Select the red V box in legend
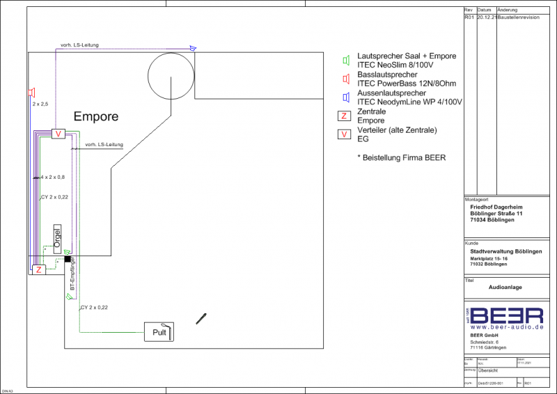This screenshot has height=394, width=557. pos(344,135)
